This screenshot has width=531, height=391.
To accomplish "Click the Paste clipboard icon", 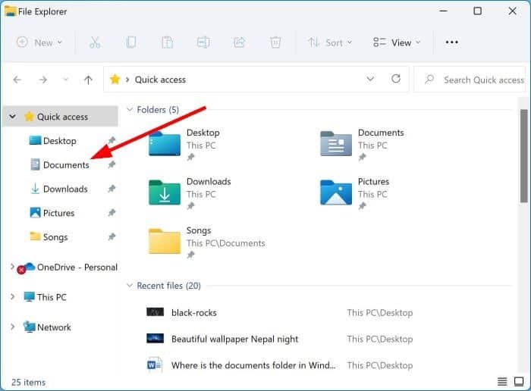I will point(168,42).
